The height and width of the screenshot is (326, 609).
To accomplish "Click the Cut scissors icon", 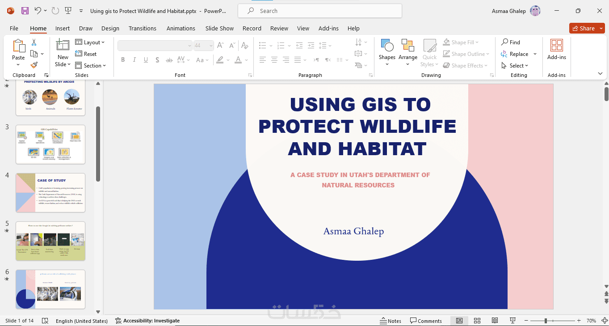I will pos(34,42).
